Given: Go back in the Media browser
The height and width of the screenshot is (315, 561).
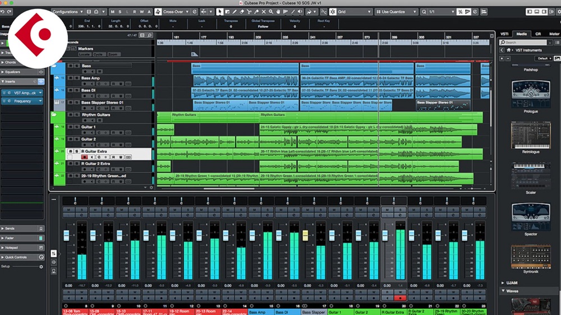Looking at the screenshot, I should pos(502,50).
